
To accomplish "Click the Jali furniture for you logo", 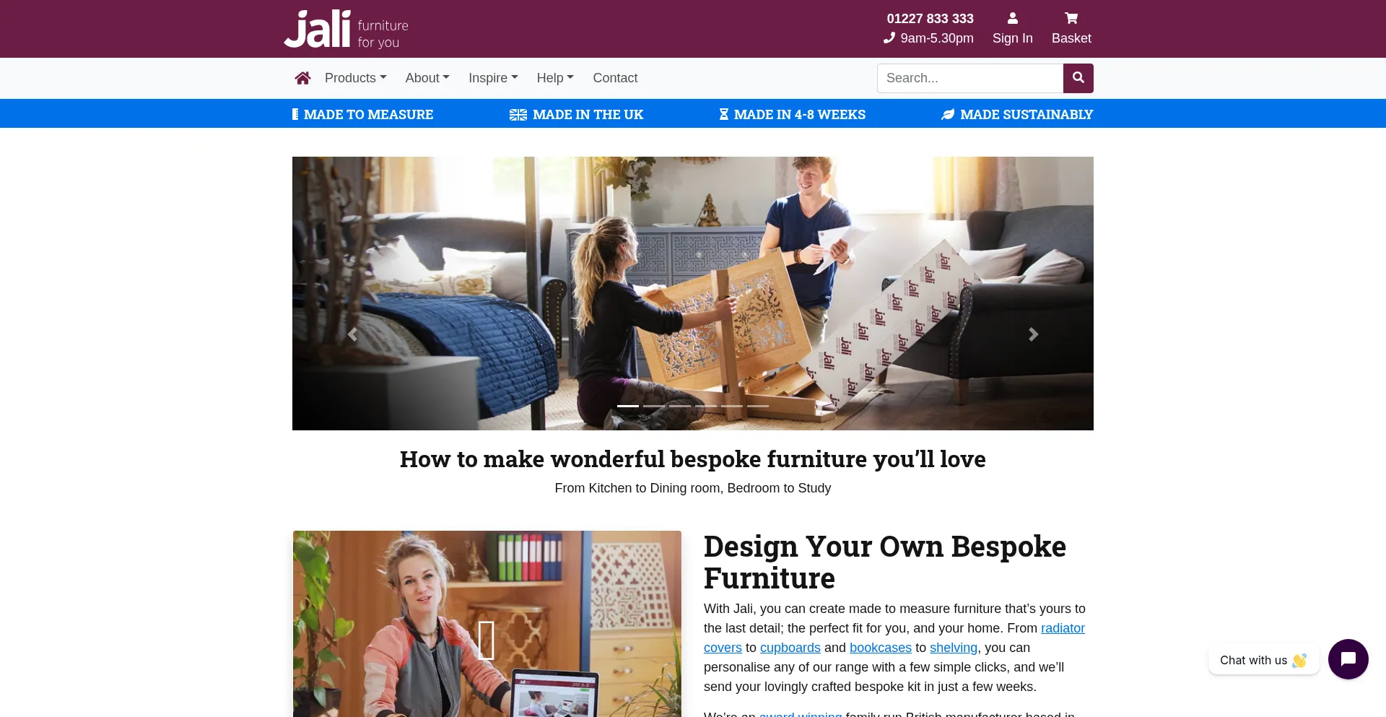I will pyautogui.click(x=346, y=29).
